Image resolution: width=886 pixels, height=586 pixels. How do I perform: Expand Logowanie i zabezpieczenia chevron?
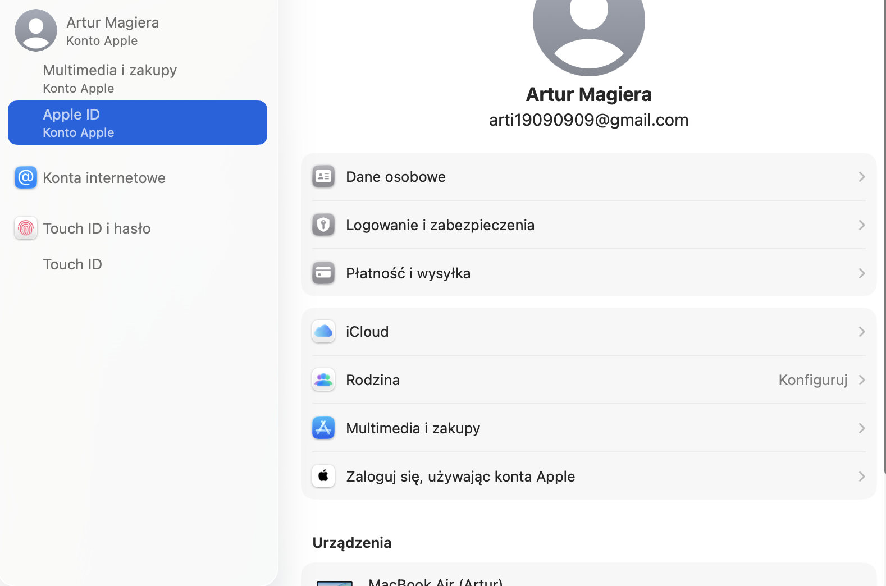(861, 225)
